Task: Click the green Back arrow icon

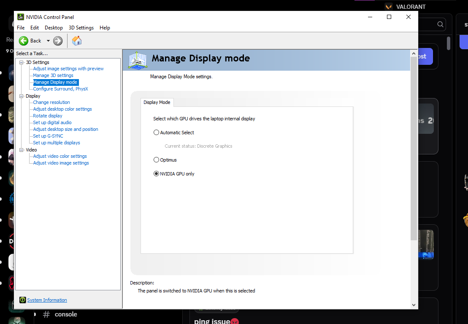Action: point(24,41)
